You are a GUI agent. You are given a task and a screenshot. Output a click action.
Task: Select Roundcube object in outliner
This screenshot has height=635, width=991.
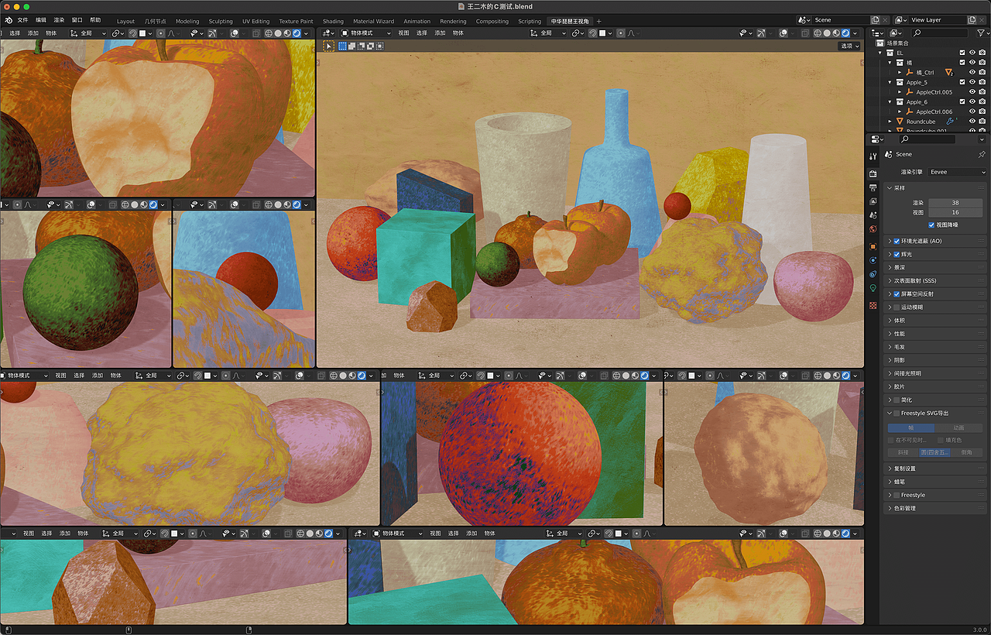[921, 122]
